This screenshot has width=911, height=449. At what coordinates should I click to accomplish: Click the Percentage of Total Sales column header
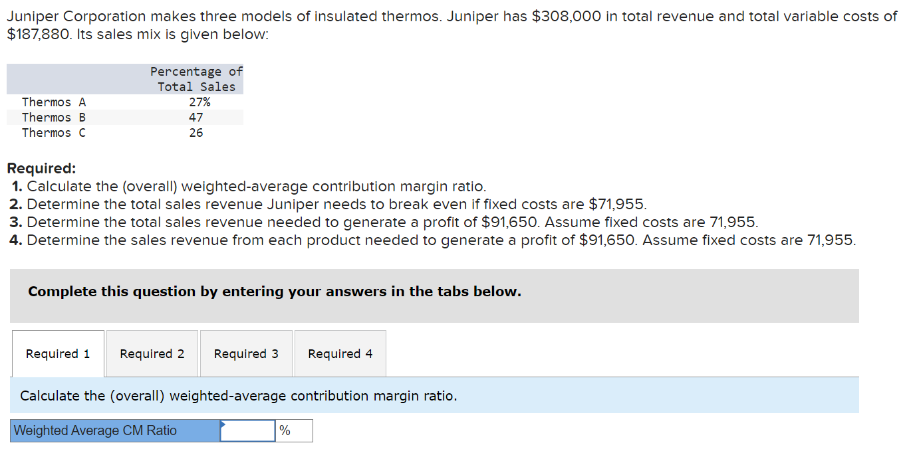coord(195,79)
